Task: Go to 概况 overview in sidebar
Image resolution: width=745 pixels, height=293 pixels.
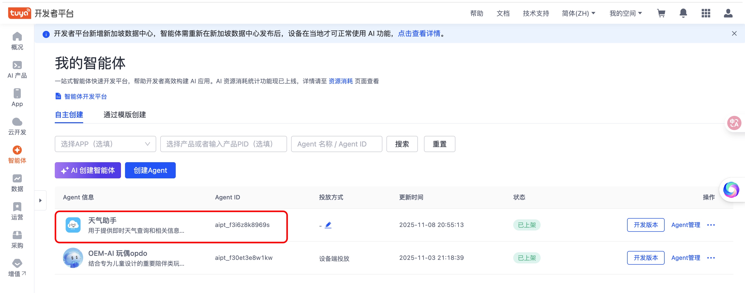Action: [17, 41]
